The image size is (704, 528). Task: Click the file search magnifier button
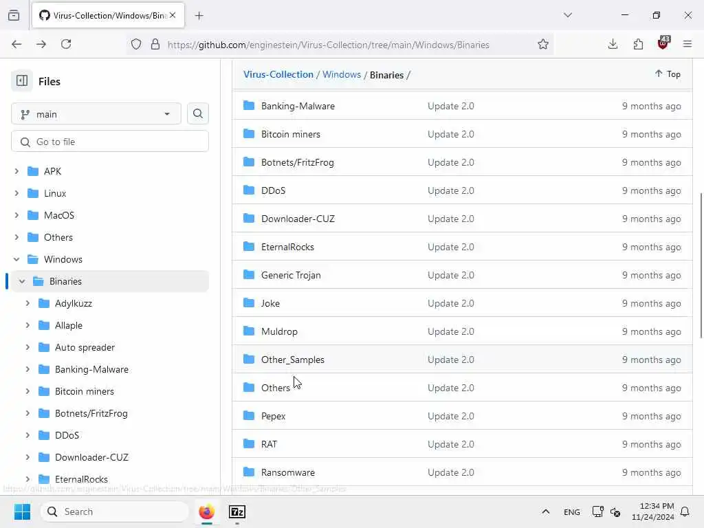pos(197,113)
